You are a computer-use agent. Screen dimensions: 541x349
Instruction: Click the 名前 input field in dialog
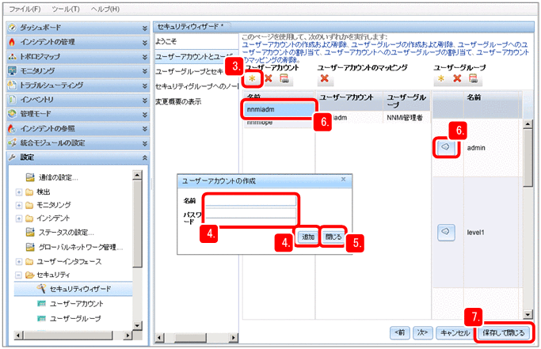pyautogui.click(x=251, y=201)
